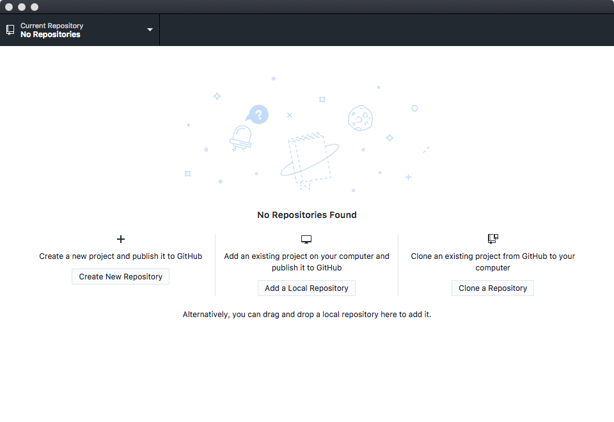Viewport: 614px width, 422px height.
Task: Open the Current Repository dropdown
Action: [80, 30]
